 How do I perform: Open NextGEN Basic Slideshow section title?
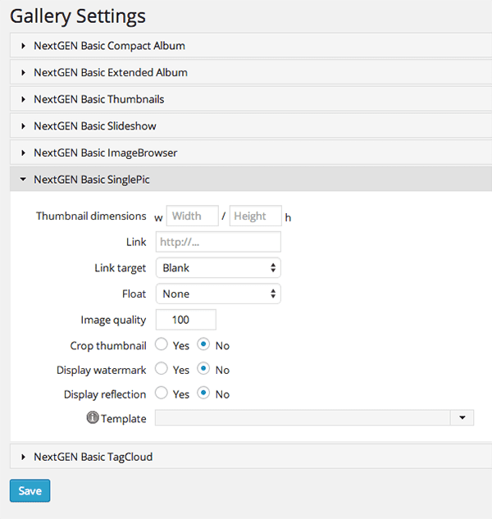(x=95, y=126)
